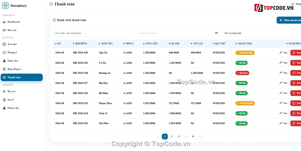The width and height of the screenshot is (301, 151).
Task: Click contract code HD-2026-030
Action: point(80,53)
